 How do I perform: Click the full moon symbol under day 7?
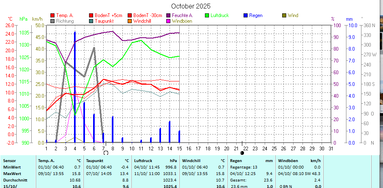point(106,153)
